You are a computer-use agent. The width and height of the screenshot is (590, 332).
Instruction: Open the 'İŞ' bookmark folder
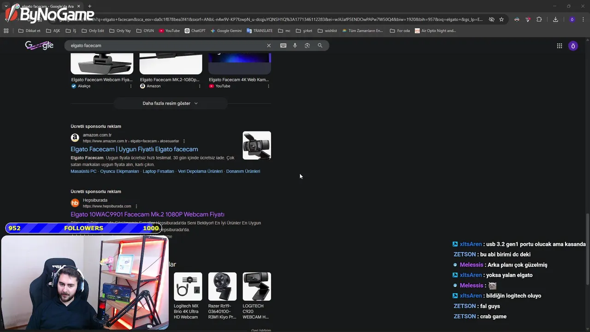71,31
